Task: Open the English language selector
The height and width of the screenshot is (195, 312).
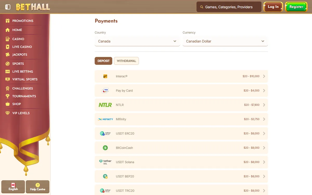Action: (x=13, y=187)
